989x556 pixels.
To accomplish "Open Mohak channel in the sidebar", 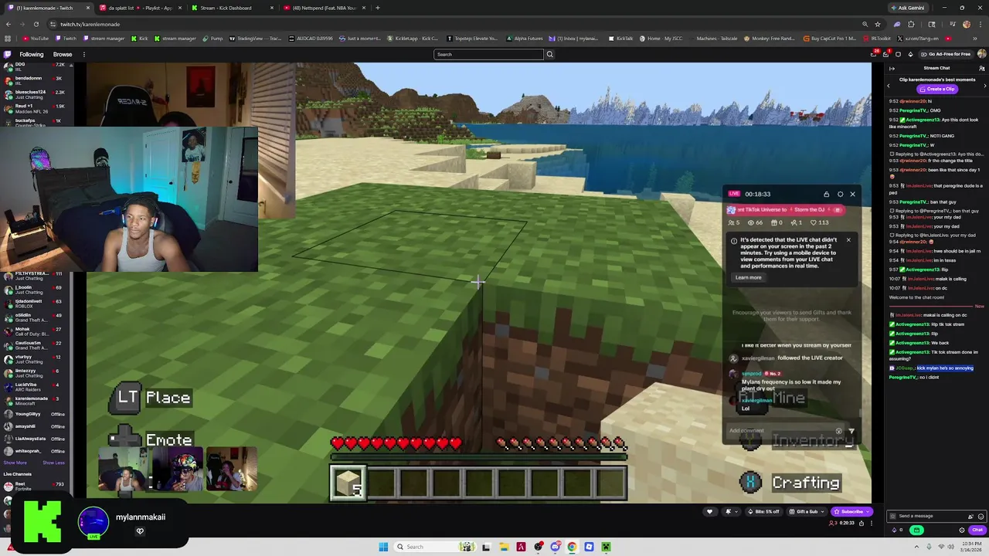I will click(35, 331).
